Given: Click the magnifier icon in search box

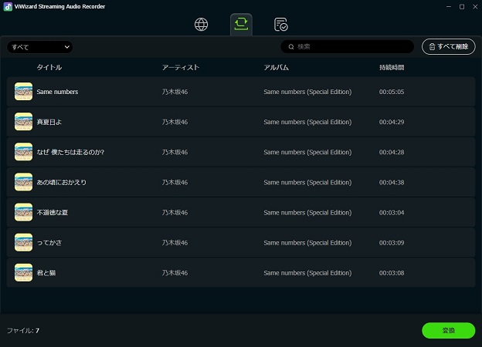Looking at the screenshot, I should pos(291,46).
